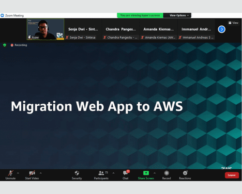Start recording with the Record button
This screenshot has width=242, height=194.
[166, 175]
